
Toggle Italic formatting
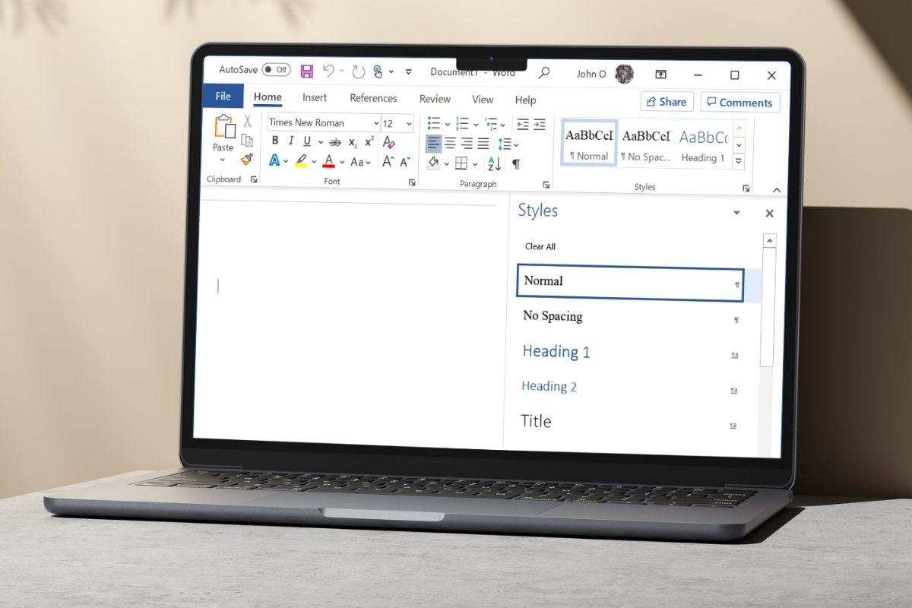291,141
